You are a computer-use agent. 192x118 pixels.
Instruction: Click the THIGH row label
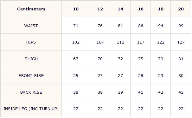[x=31, y=59]
